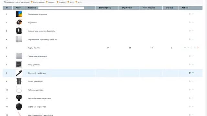Expand actions arrow for Мобильные телефоны row
Viewport: 207px width, 116px height.
pyautogui.click(x=193, y=14)
